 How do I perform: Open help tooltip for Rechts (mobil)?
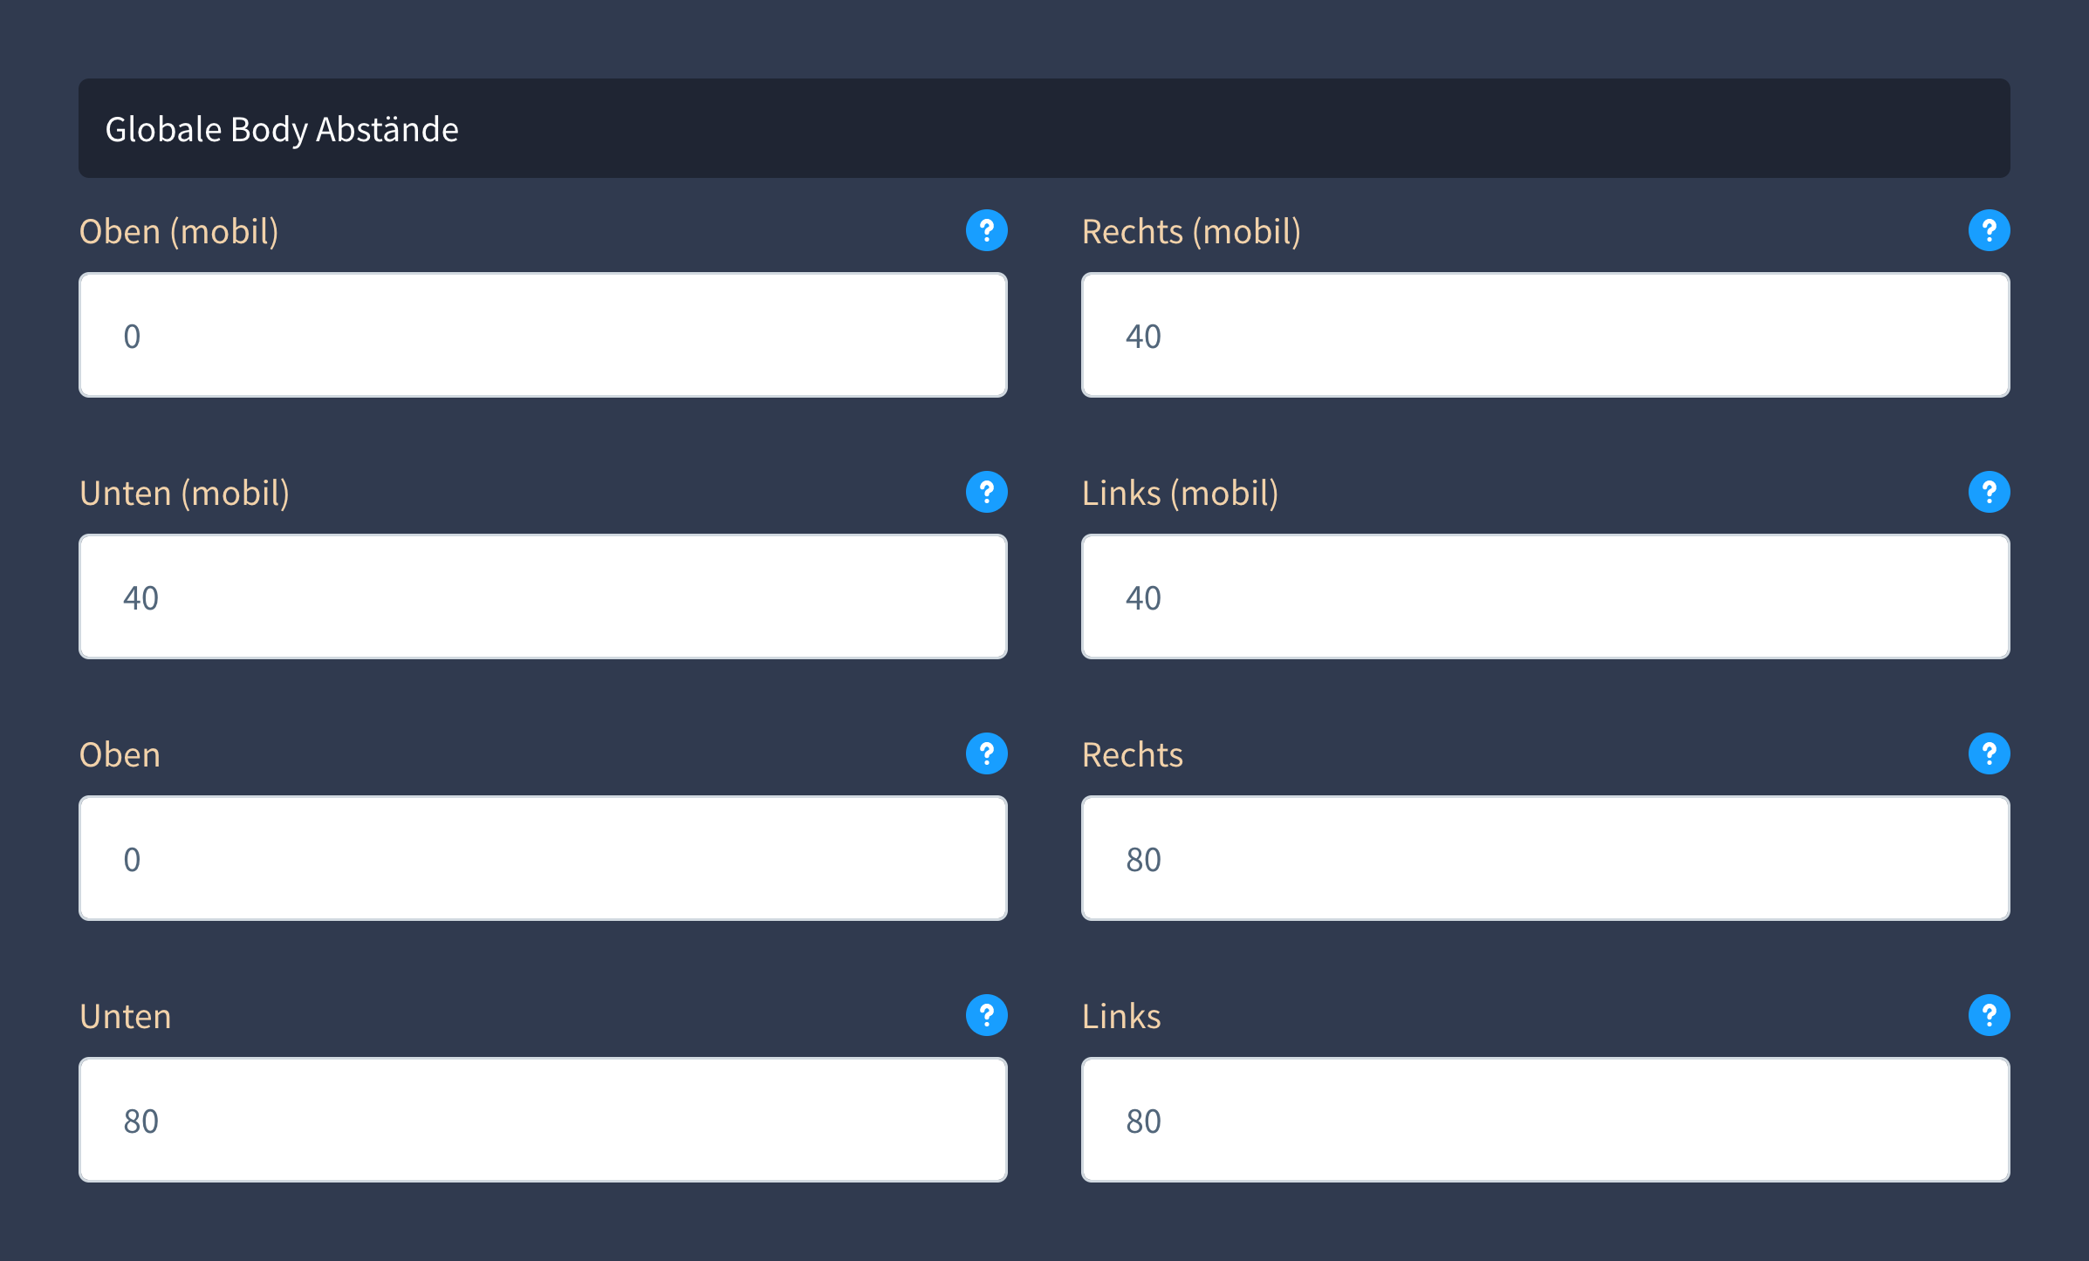tap(1989, 230)
